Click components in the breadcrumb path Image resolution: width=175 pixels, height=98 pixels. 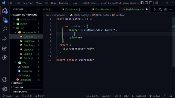[59, 15]
